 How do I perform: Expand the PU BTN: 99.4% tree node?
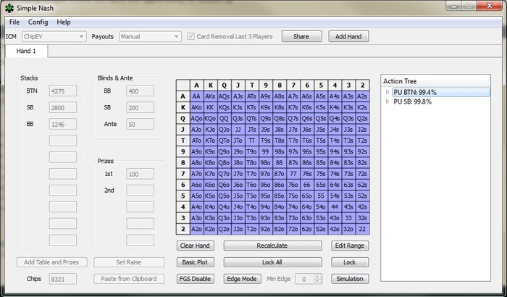click(x=387, y=92)
